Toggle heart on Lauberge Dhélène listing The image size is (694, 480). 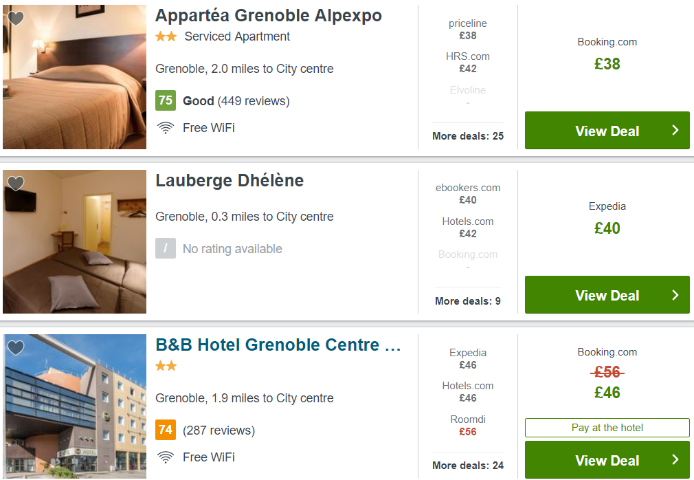pos(16,183)
